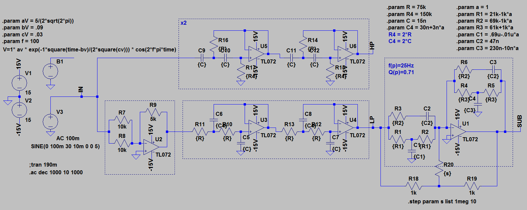Select the V1 voltage source symbol
Image resolution: width=527 pixels, height=210 pixels.
(19, 82)
